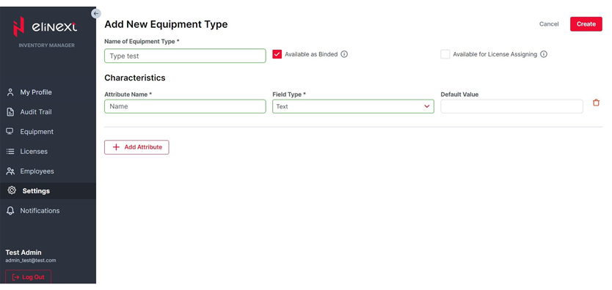Click the Elinext logo

point(45,26)
